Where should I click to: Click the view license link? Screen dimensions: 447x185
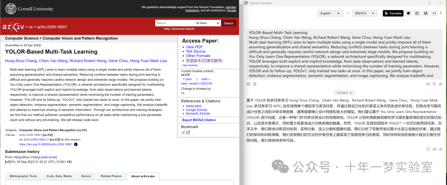coord(189,65)
